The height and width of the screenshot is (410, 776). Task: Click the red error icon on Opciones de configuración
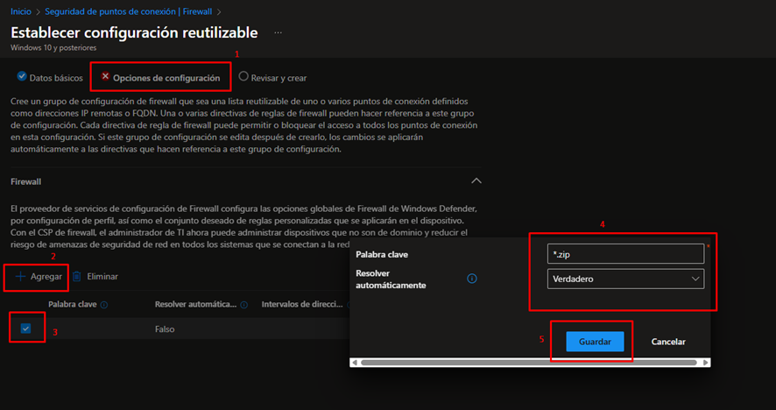(105, 77)
